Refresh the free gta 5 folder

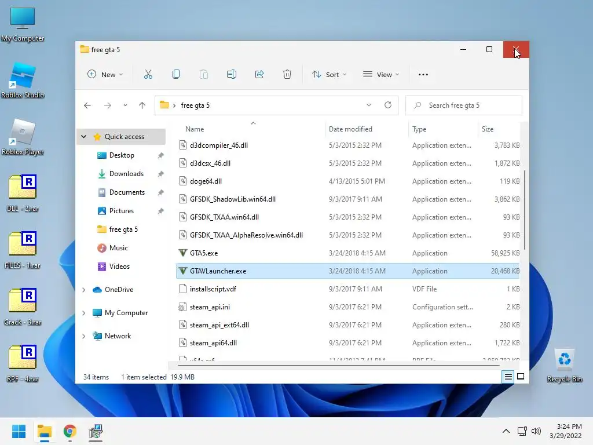click(x=388, y=105)
